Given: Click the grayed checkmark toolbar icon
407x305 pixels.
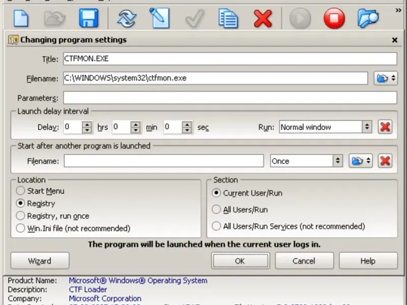Looking at the screenshot, I should (x=195, y=18).
